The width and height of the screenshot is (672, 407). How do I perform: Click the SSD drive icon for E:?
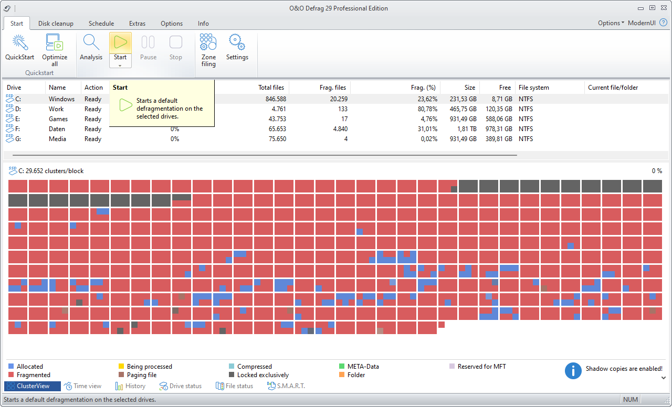click(10, 119)
